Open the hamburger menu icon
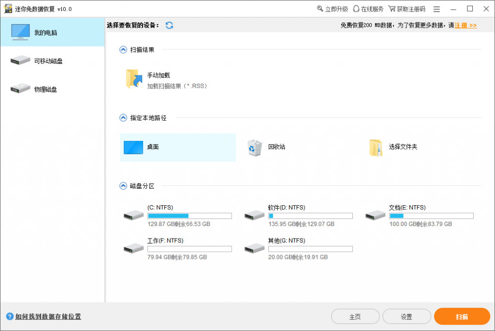Image resolution: width=495 pixels, height=331 pixels. point(437,9)
